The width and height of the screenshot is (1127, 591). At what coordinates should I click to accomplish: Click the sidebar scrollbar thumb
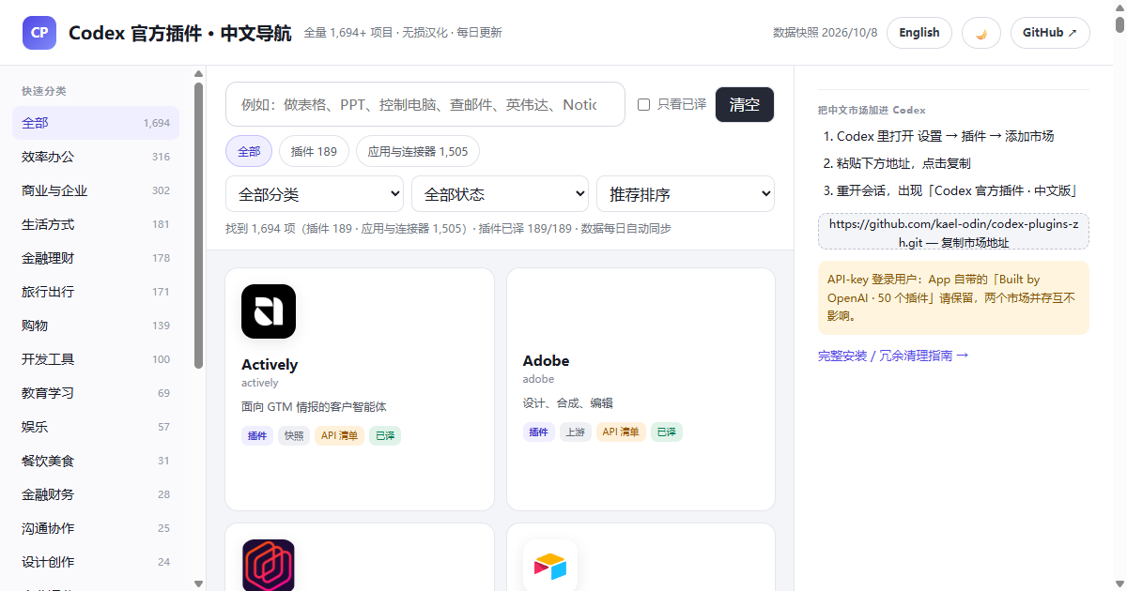198,225
